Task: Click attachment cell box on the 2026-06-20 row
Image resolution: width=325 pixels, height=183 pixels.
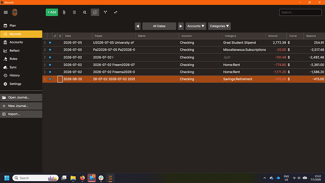Action: [60, 79]
